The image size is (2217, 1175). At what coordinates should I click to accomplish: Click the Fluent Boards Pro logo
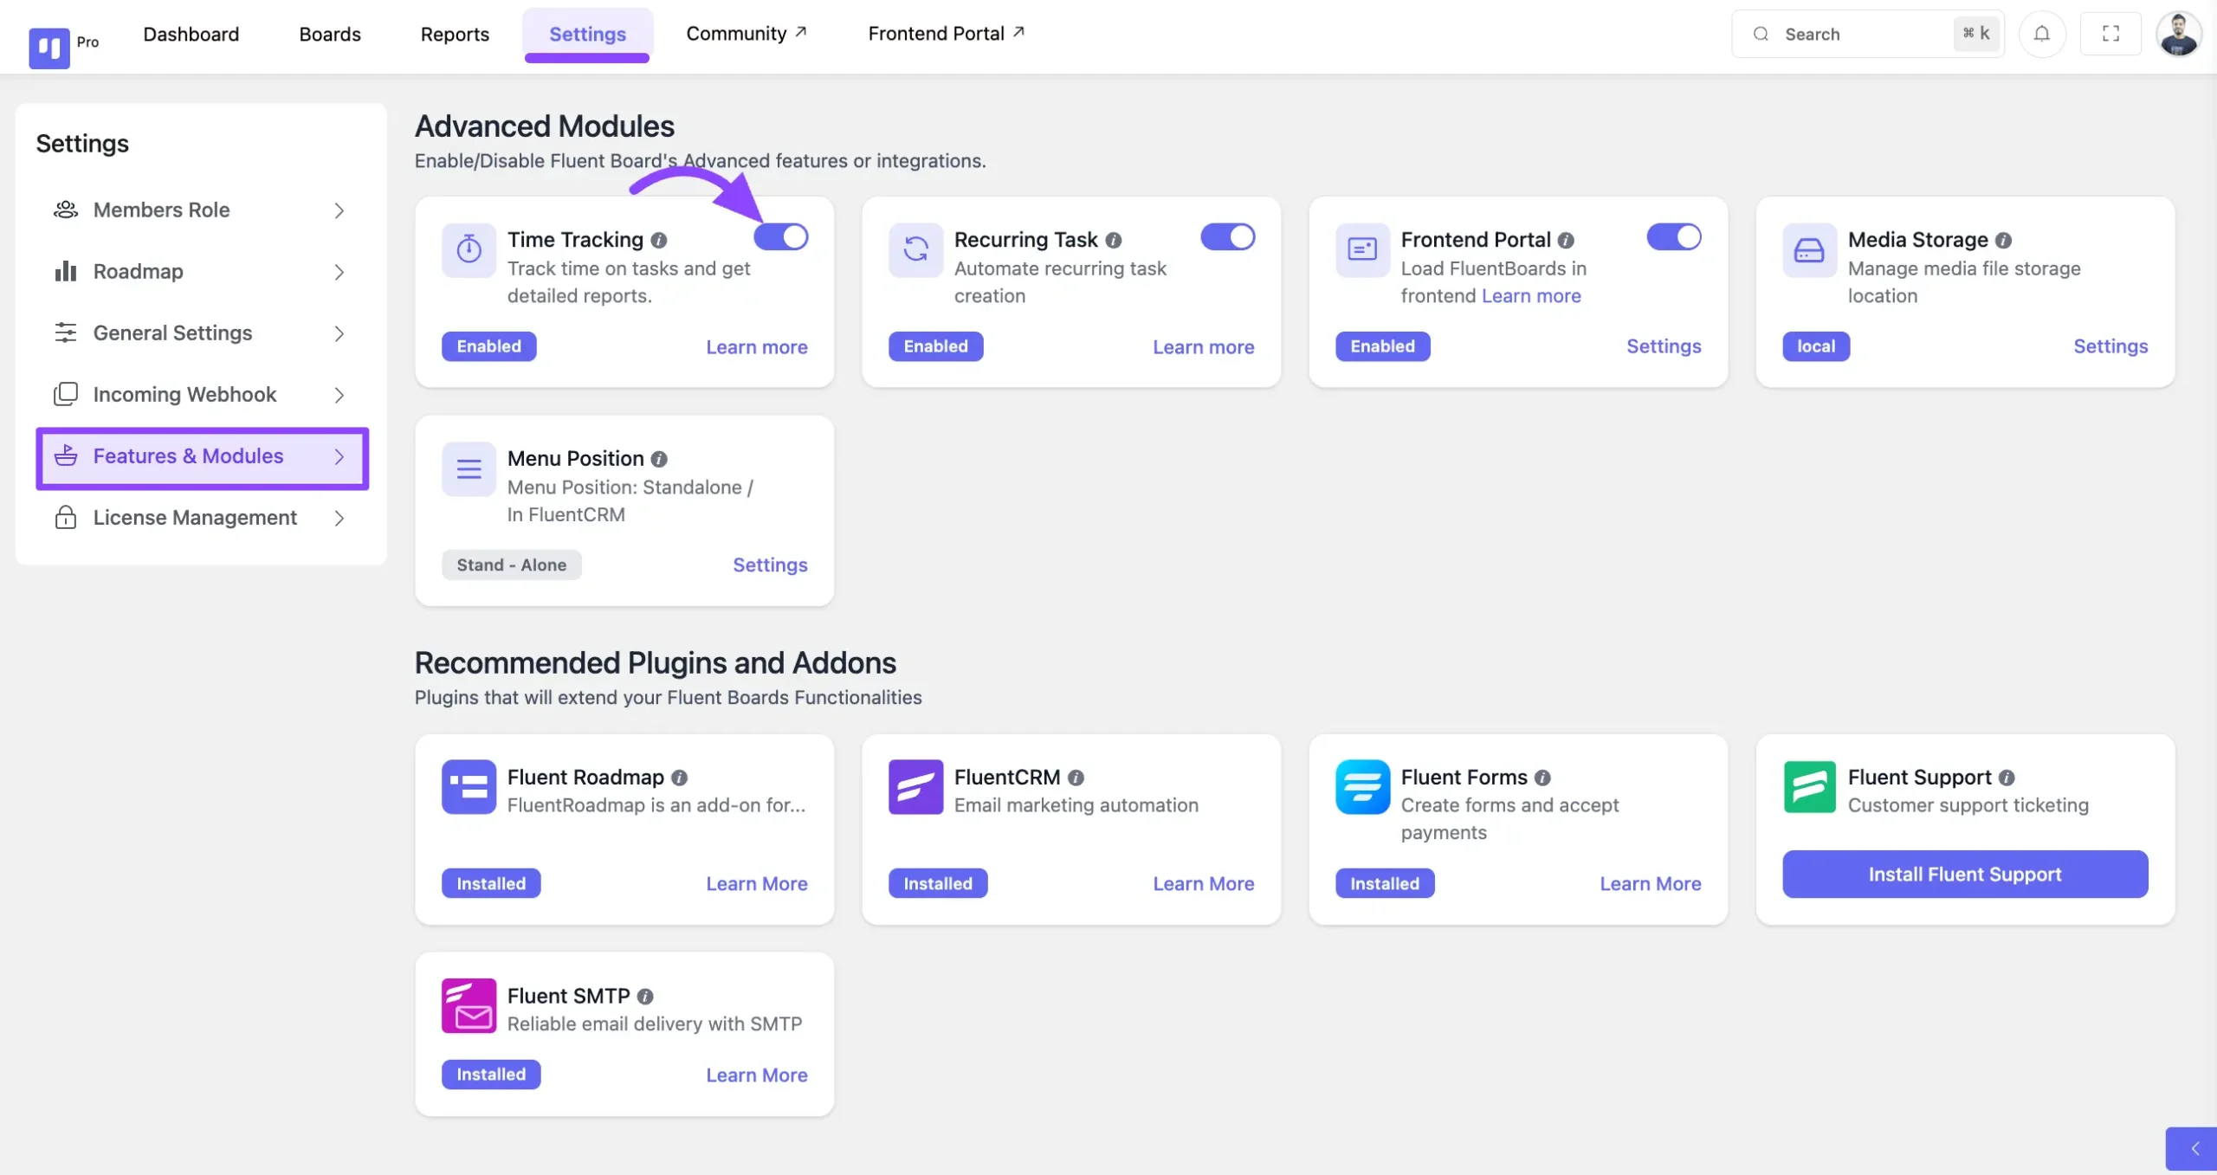(x=49, y=47)
